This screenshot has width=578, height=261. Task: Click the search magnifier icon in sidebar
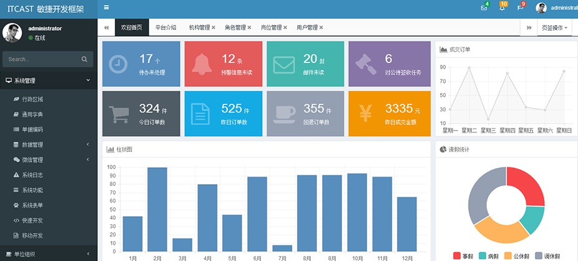click(x=84, y=59)
